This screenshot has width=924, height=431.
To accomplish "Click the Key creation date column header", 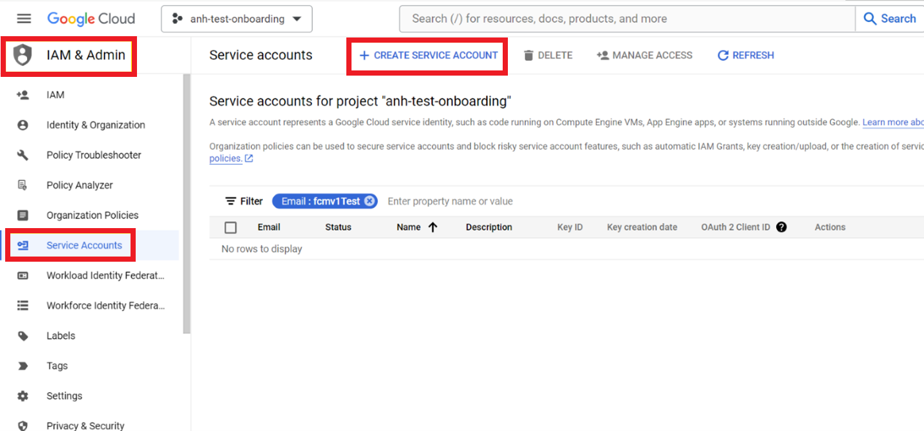I will click(x=642, y=227).
